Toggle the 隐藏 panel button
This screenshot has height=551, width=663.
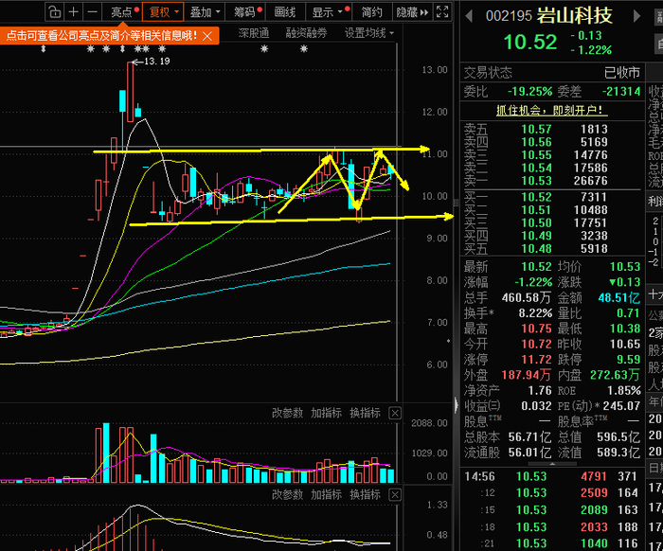click(412, 11)
